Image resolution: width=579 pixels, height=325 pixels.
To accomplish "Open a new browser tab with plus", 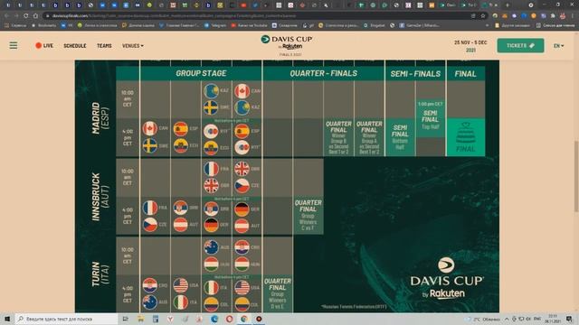I will pos(507,5).
